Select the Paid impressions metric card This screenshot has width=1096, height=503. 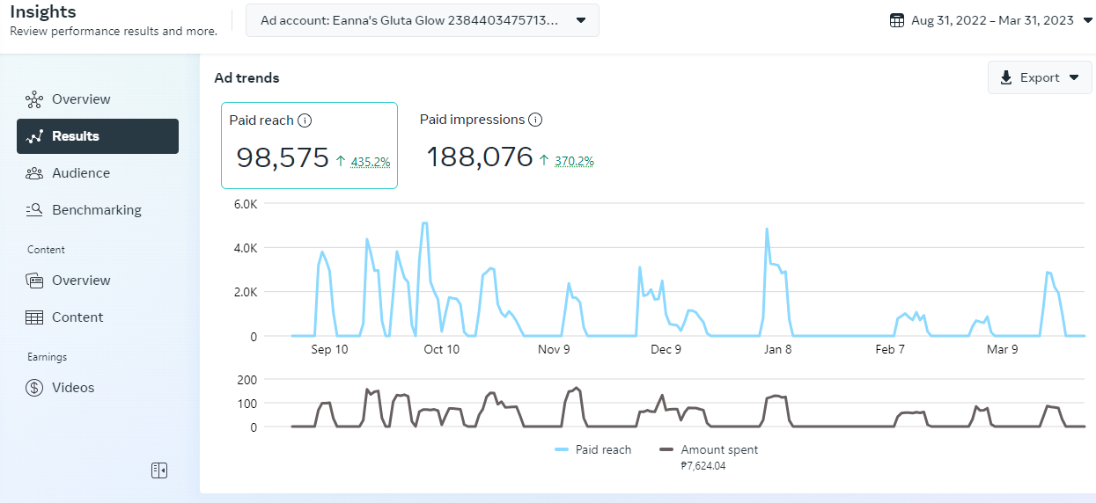(x=506, y=145)
